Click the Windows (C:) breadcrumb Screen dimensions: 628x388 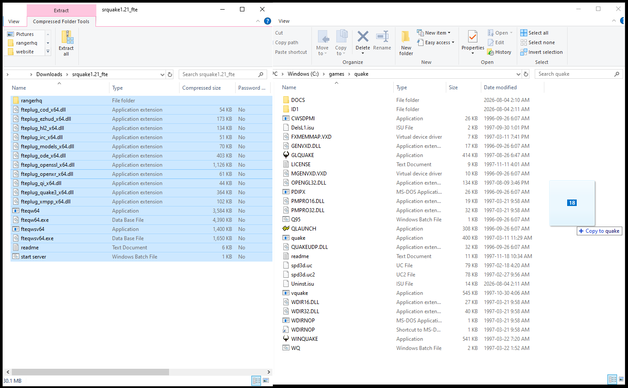[x=303, y=74]
